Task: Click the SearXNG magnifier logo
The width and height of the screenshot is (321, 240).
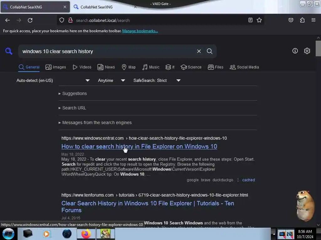Action: pos(9,51)
